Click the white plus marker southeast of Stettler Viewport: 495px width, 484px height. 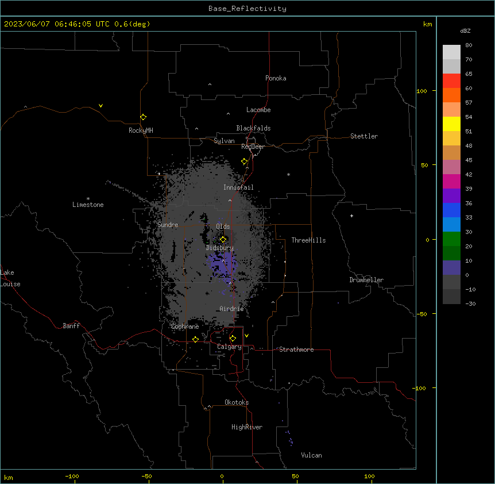point(351,216)
